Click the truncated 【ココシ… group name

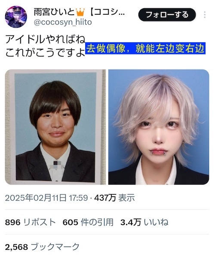click(x=107, y=12)
